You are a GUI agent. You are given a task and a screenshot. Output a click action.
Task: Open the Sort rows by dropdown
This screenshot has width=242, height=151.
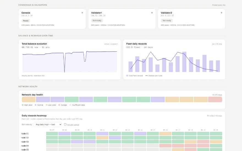pyautogui.click(x=48, y=124)
